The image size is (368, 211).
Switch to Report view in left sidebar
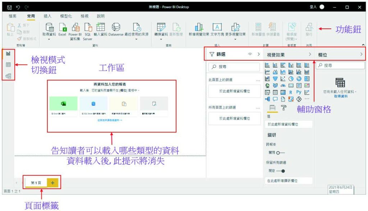tap(8, 54)
